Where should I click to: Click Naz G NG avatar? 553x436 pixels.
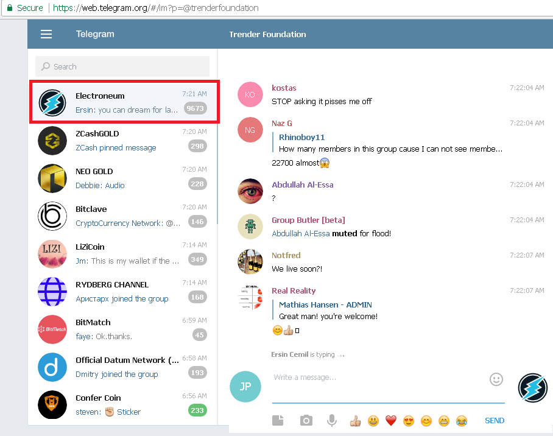[250, 130]
